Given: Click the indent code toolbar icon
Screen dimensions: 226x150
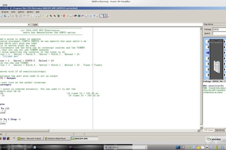Looking at the screenshot, I should [x=24, y=16].
